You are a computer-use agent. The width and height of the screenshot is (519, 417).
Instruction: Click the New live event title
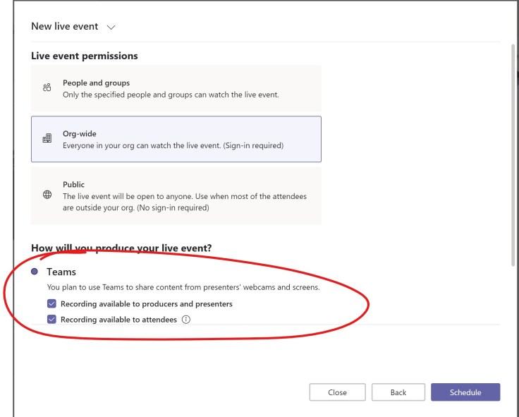pos(65,27)
